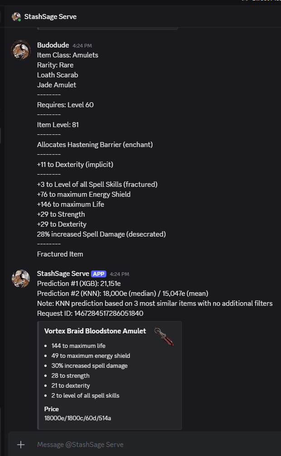Click the APP badge next to StashSage Serve
This screenshot has width=281, height=456.
pyautogui.click(x=99, y=274)
